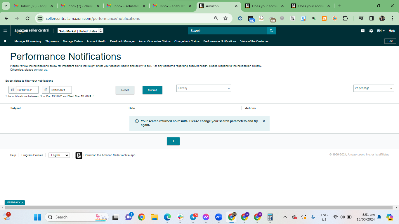Viewport: 399px width, 224px height.
Task: Open the Solu Market United States account switcher
Action: [x=80, y=31]
